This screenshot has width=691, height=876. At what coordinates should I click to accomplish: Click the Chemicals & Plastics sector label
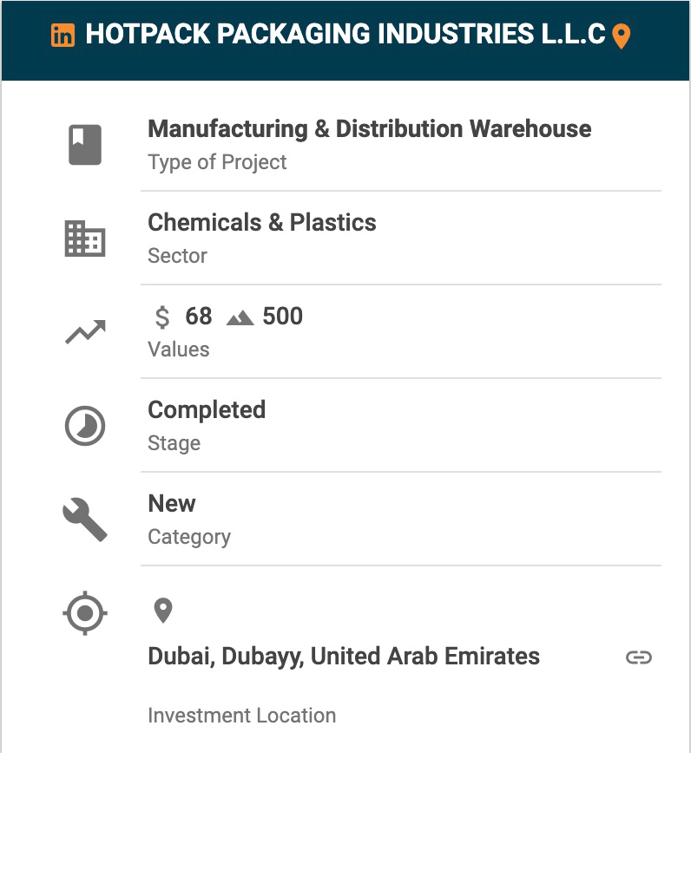(x=261, y=222)
